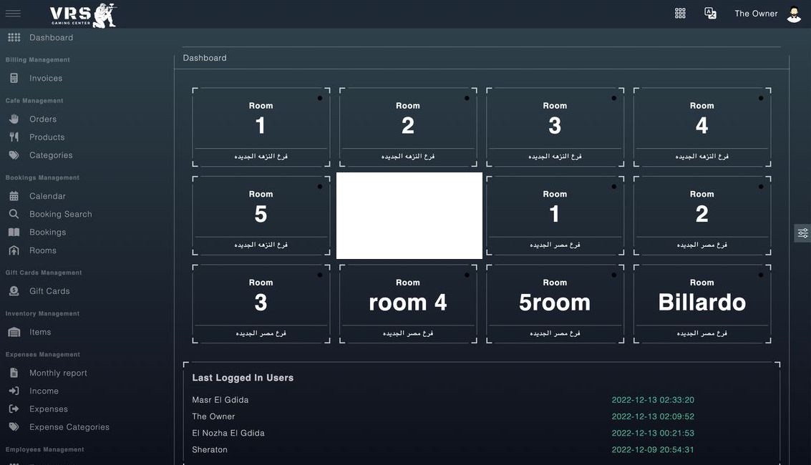Open the apps grid icon in header
This screenshot has height=465, width=811.
680,14
